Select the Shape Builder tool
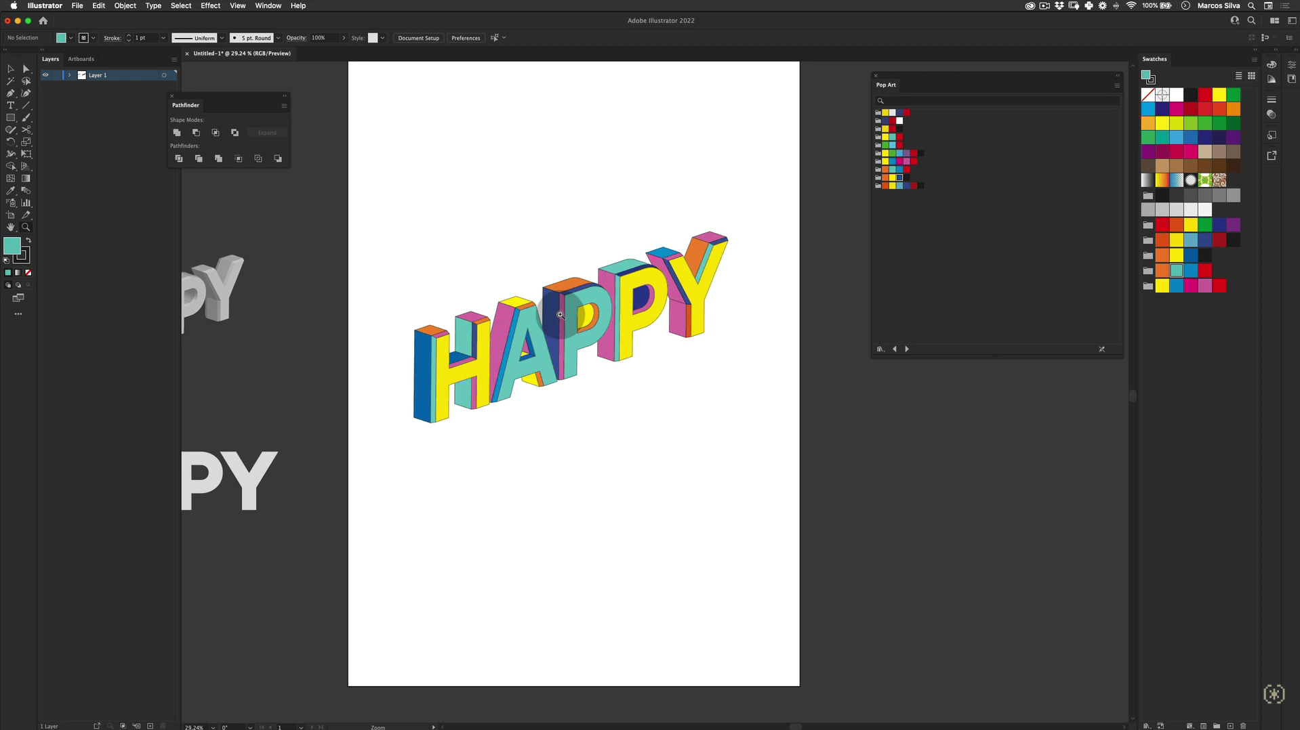This screenshot has width=1300, height=730. (x=10, y=167)
